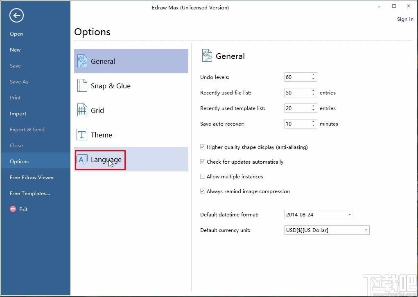418x297 pixels.
Task: Increase Recently used template list entries
Action: tap(314, 106)
